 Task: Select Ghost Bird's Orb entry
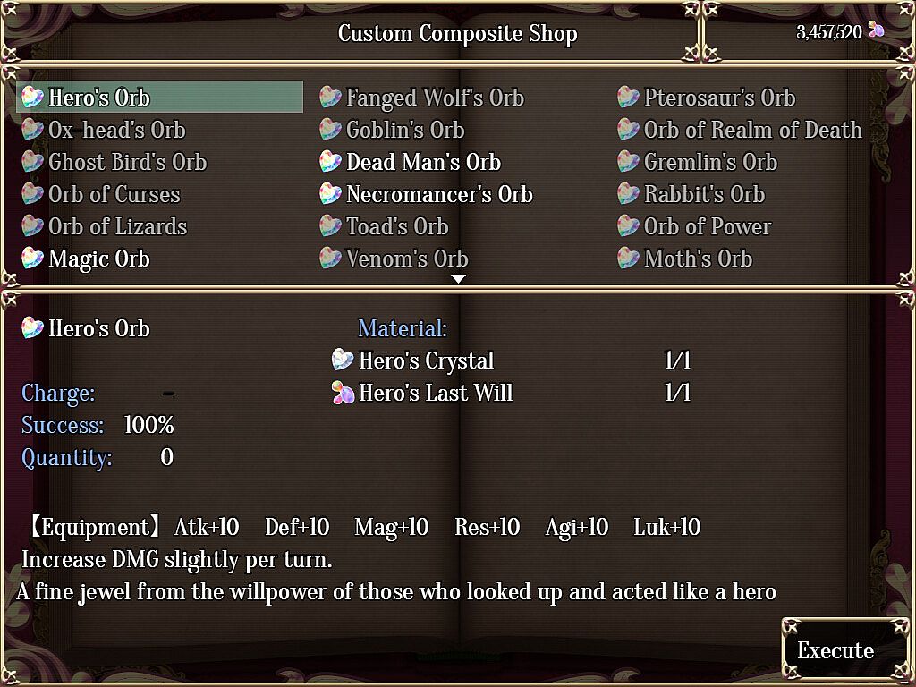click(x=127, y=162)
